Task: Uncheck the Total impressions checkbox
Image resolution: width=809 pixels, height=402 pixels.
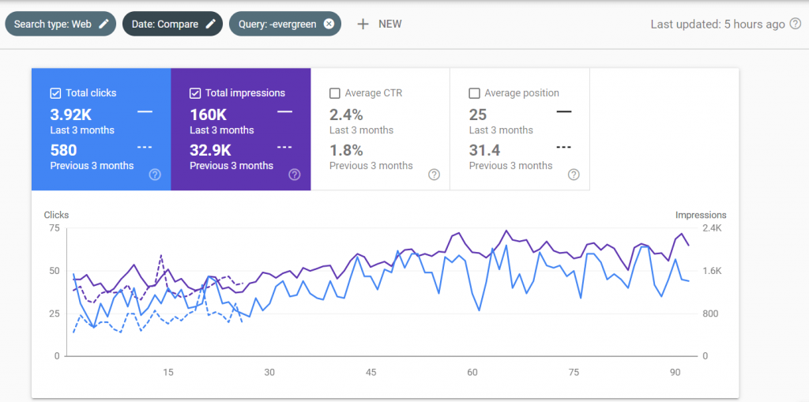Action: coord(195,93)
